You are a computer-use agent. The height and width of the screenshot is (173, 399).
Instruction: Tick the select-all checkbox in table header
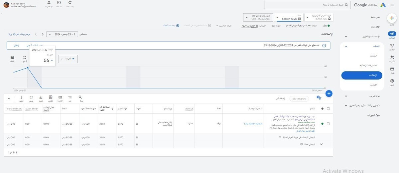coord(329,108)
